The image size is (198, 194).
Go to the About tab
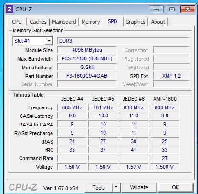(158, 22)
